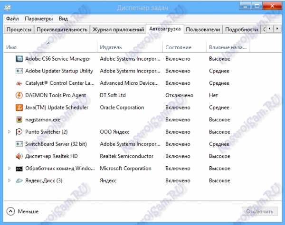Screen dimensions: 285x225
Task: Switch to the Журнал приложений tab
Action: pos(118,29)
